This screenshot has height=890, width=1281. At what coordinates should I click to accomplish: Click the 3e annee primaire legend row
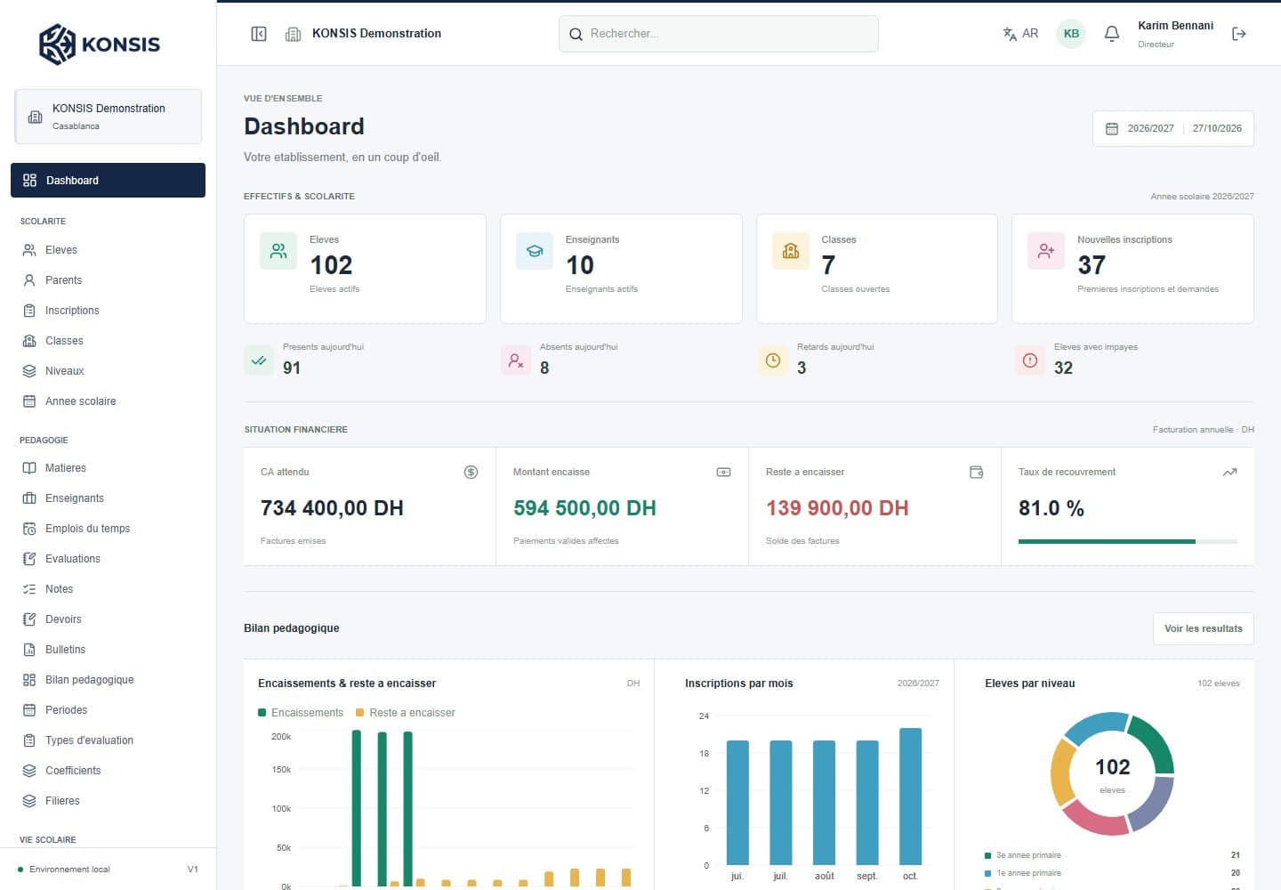(x=1112, y=855)
